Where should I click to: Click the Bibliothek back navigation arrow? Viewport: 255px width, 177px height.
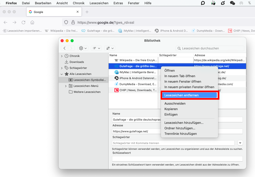(64, 48)
